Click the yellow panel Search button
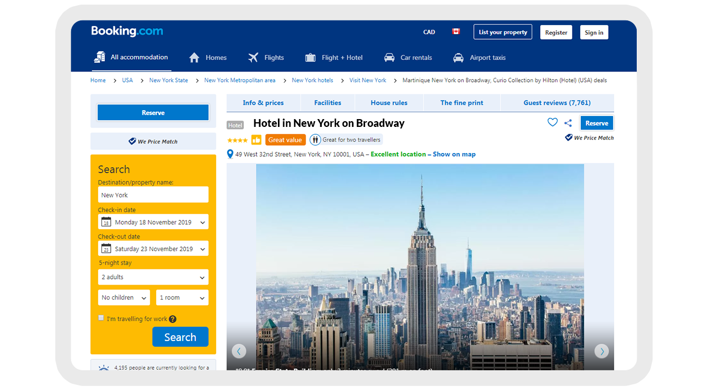701x387 pixels. pyautogui.click(x=180, y=337)
